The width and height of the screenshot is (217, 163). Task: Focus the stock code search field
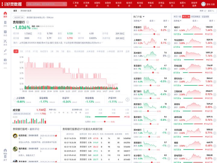[46, 4]
